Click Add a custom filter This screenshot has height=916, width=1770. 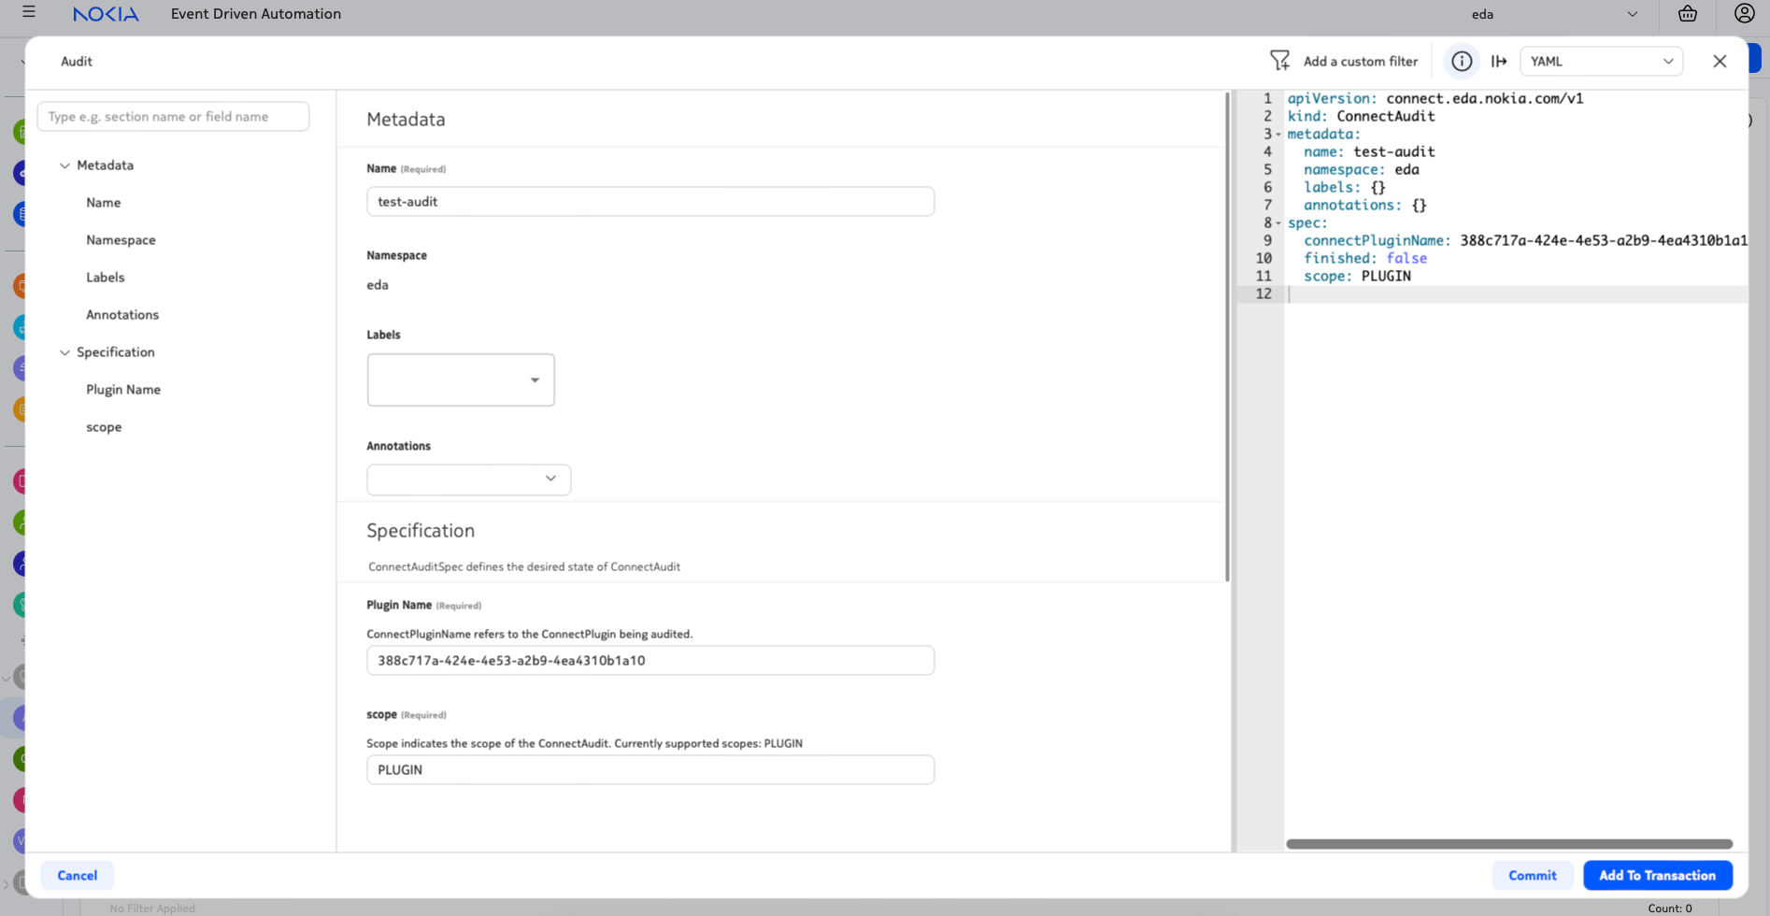1361,61
